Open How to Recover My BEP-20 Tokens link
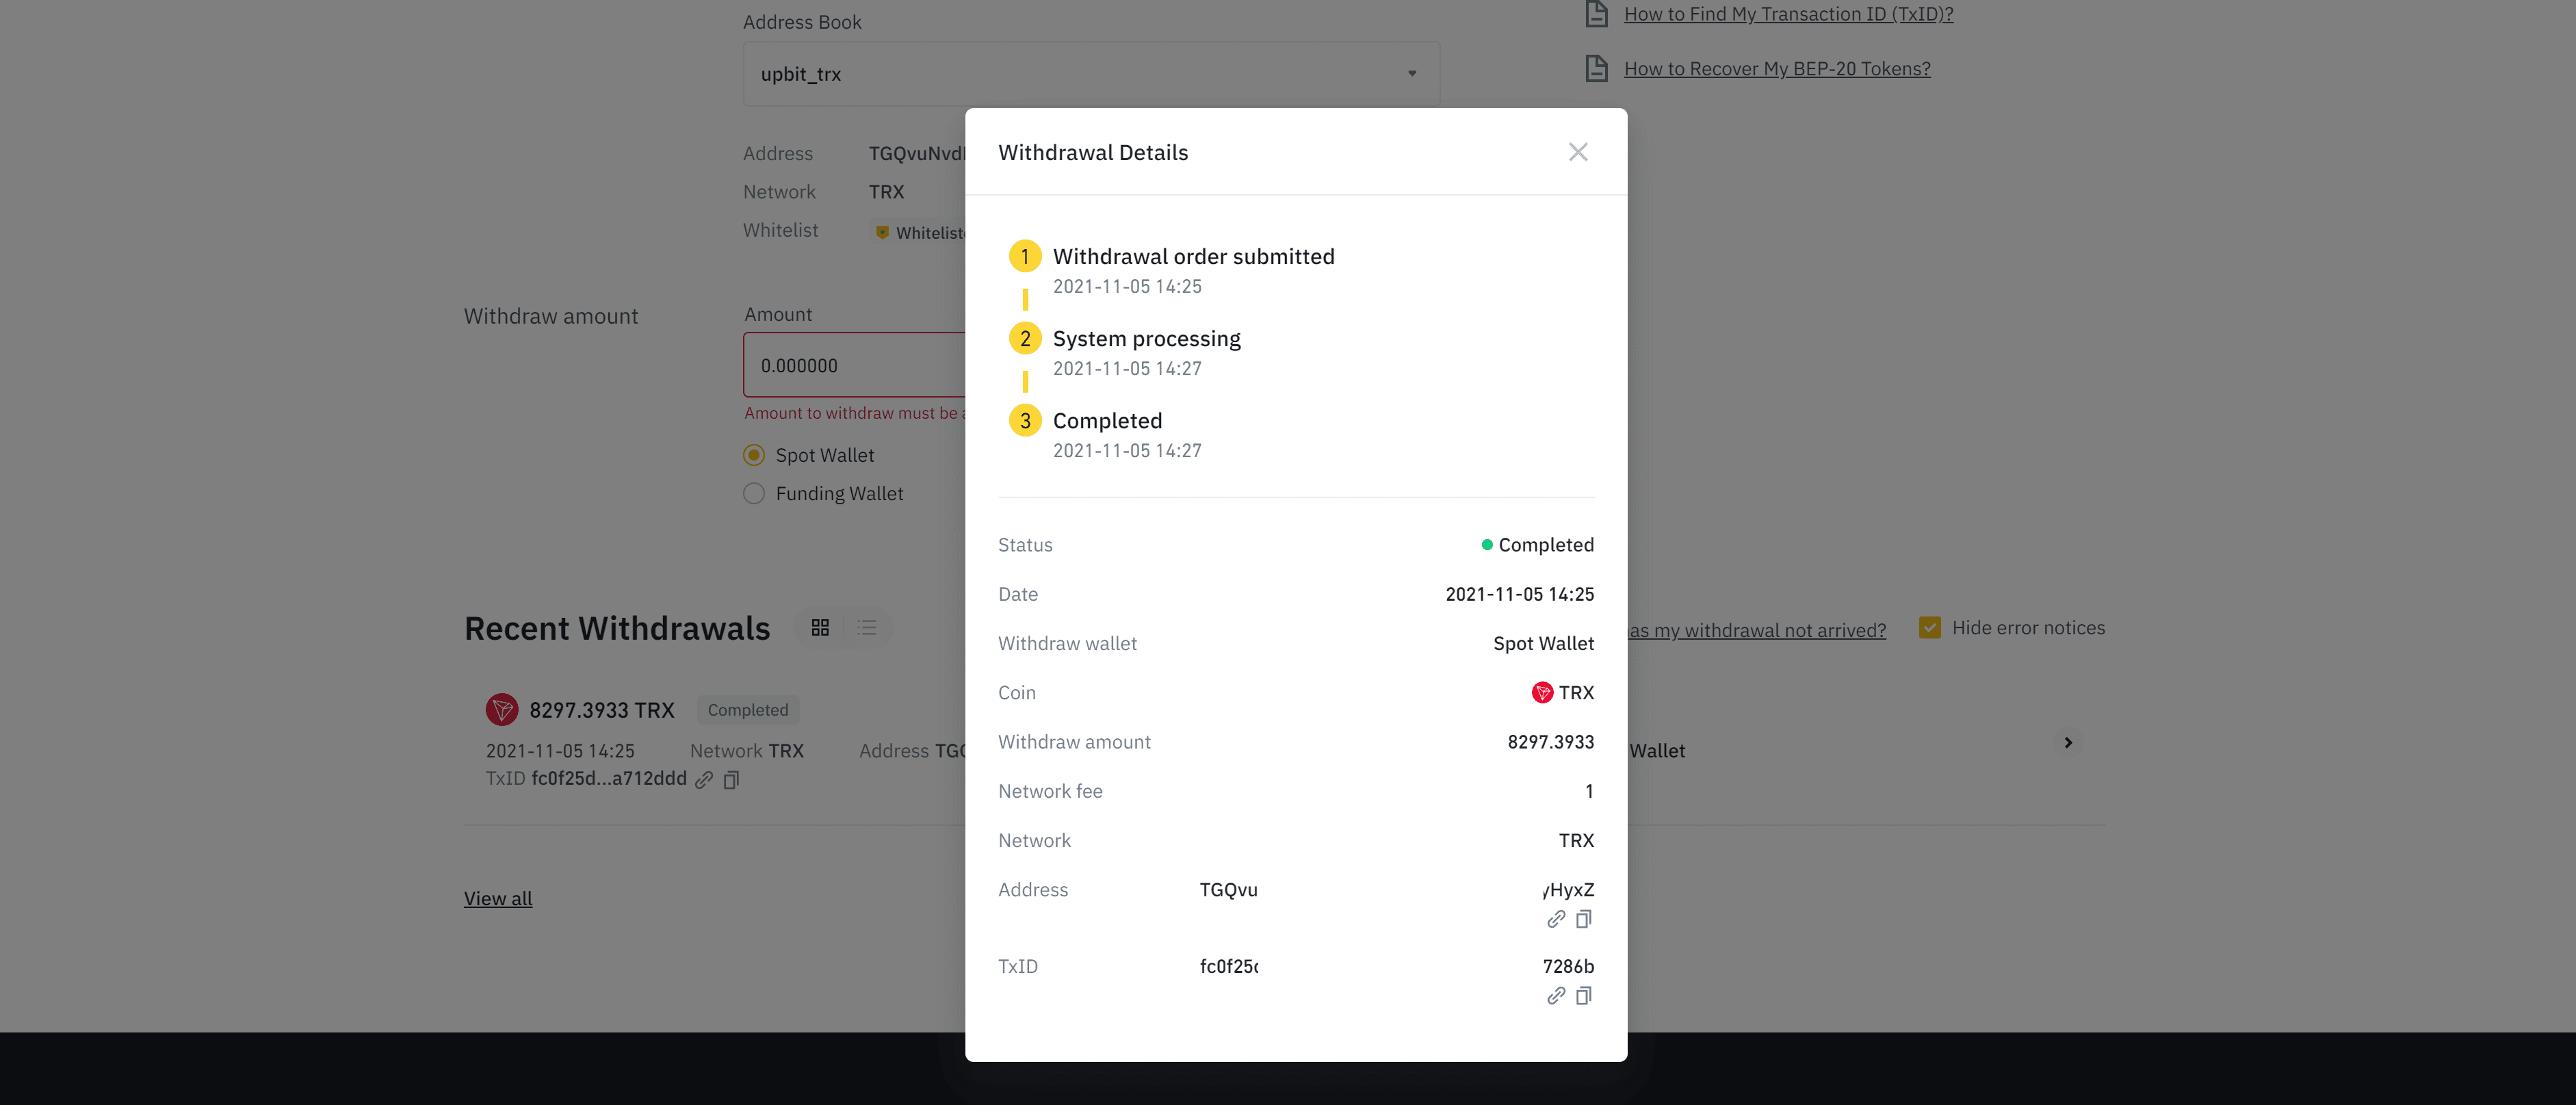 1776,69
